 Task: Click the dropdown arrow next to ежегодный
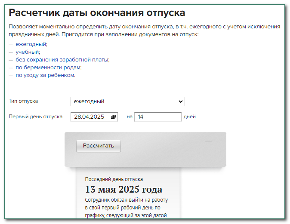pyautogui.click(x=180, y=101)
